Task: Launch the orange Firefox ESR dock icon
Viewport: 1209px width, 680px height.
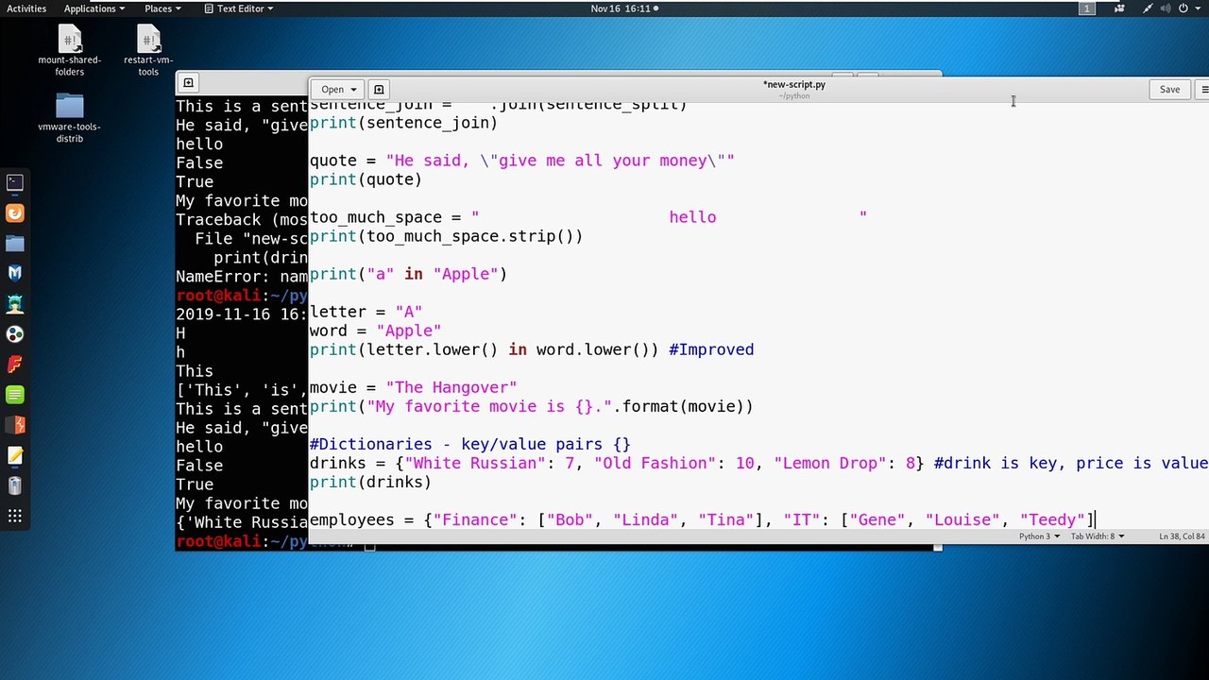Action: (x=14, y=213)
